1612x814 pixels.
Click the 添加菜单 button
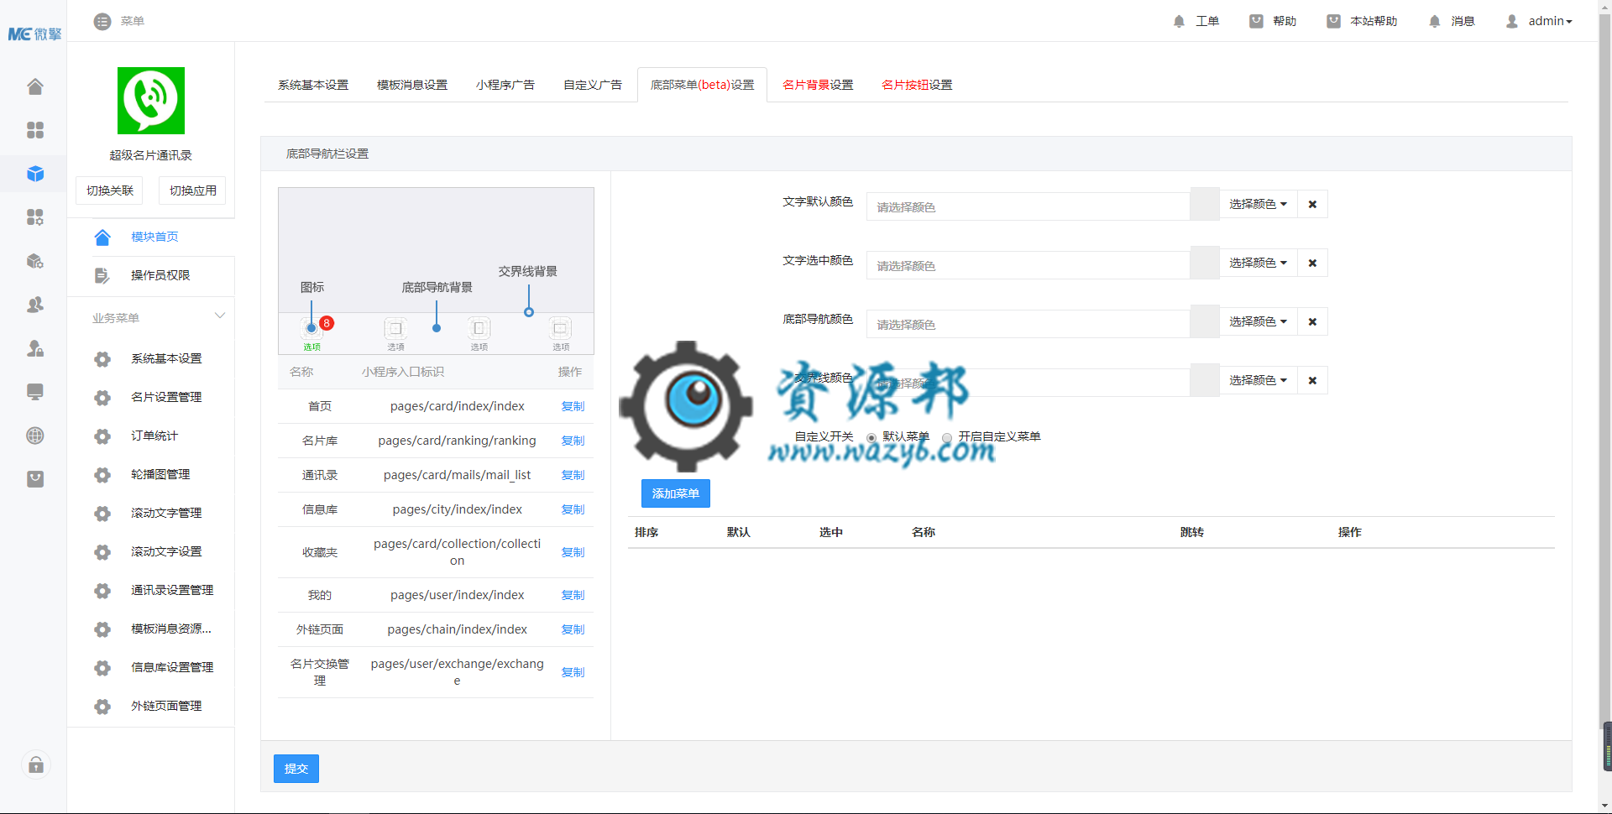(x=676, y=493)
